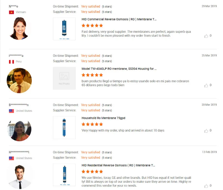Image resolution: width=223 pixels, height=190 pixels.
Task: Click the Peru reviewer's profile photo
Action: coord(19,81)
